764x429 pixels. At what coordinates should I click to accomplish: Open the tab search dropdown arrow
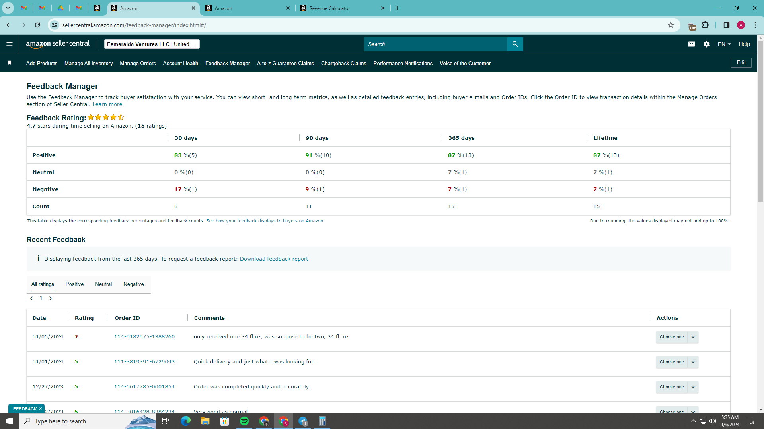pyautogui.click(x=8, y=8)
